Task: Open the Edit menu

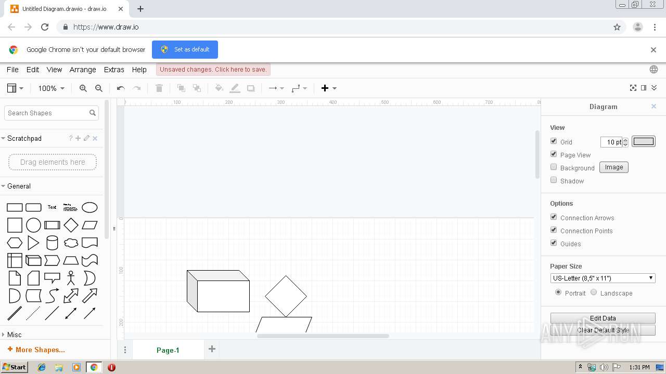Action: point(33,70)
